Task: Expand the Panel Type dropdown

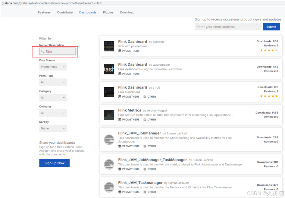Action: [53, 82]
